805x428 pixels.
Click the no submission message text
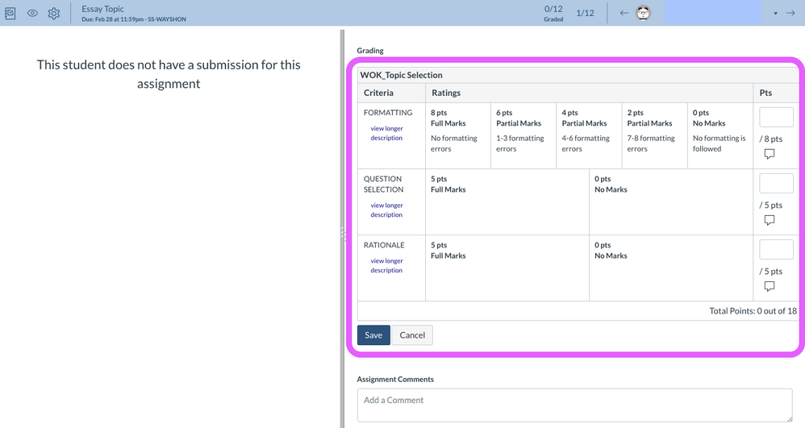(169, 74)
